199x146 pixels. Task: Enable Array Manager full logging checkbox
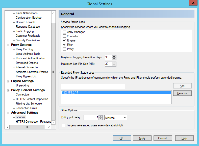point(64,32)
